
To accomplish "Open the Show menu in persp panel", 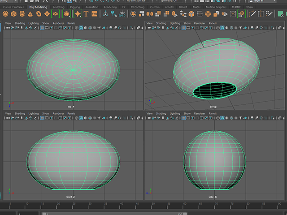I will click(x=187, y=23).
